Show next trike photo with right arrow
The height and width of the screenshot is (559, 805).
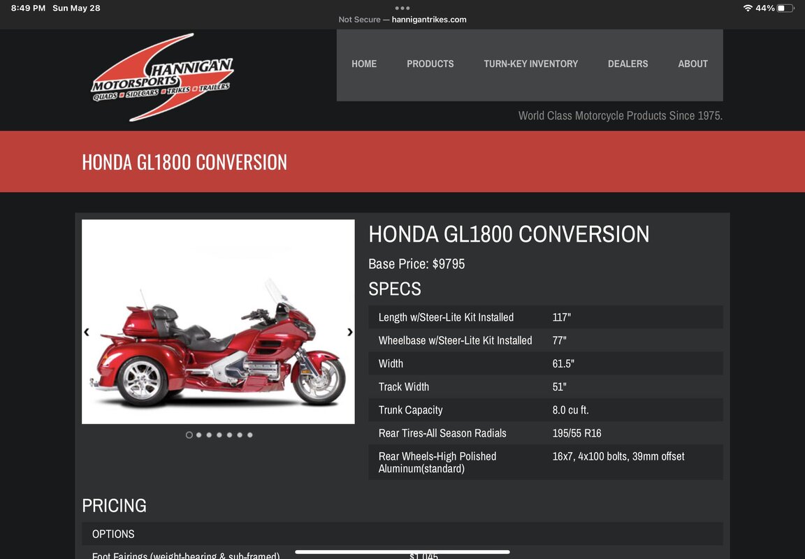pyautogui.click(x=349, y=332)
